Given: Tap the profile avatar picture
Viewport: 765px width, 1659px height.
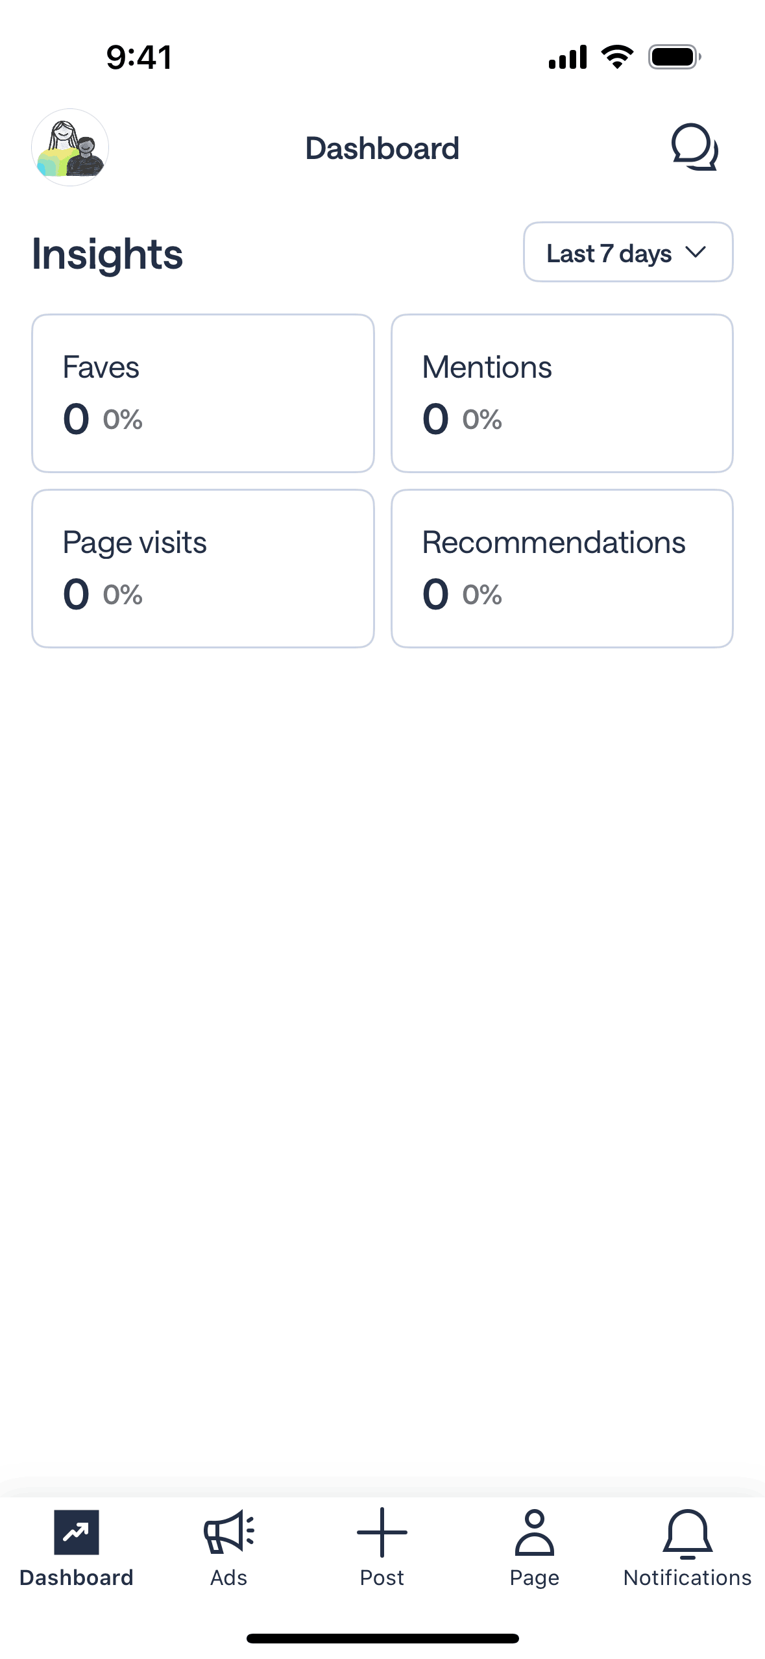Looking at the screenshot, I should point(70,147).
